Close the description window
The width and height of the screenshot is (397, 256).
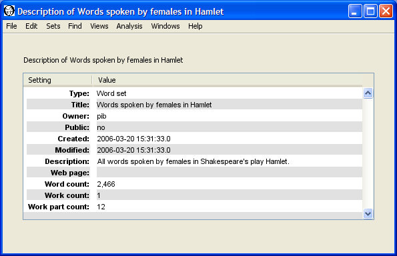tap(386, 11)
